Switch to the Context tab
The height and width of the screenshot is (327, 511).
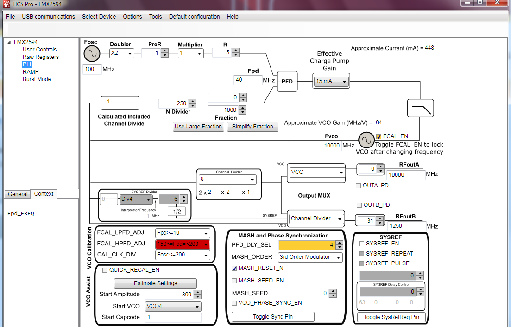click(44, 194)
